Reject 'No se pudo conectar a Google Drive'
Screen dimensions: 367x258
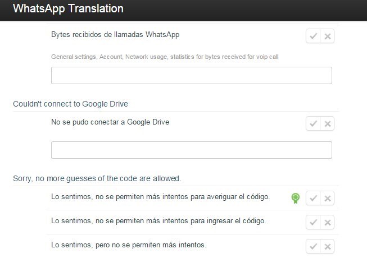click(x=328, y=123)
